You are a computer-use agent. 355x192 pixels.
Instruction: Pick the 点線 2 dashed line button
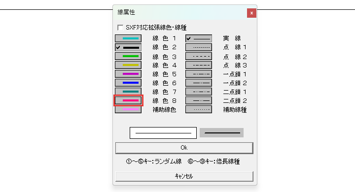[199, 56]
